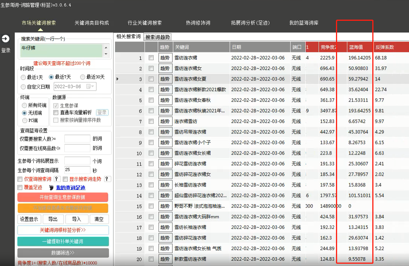Open 热词修饰词 tab

tap(198, 23)
